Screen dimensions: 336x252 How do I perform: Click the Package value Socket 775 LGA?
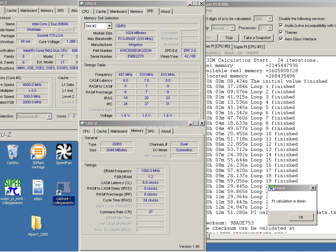(47, 35)
